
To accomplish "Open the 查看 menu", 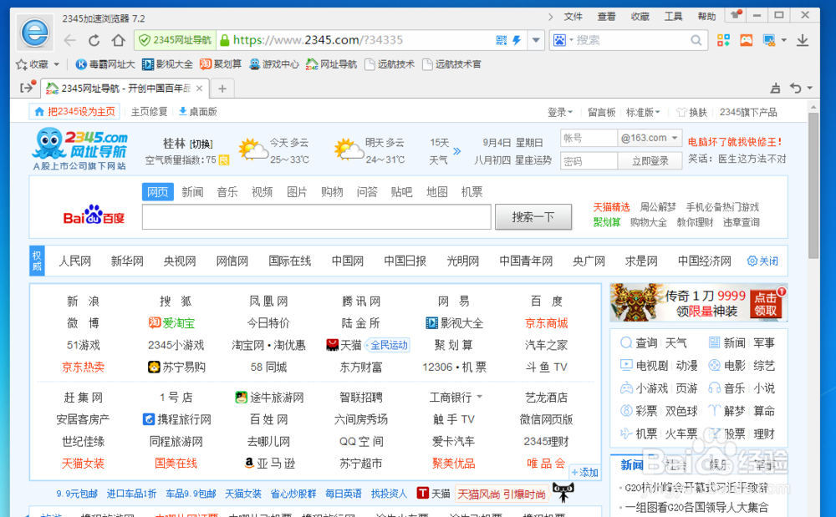I will point(606,17).
